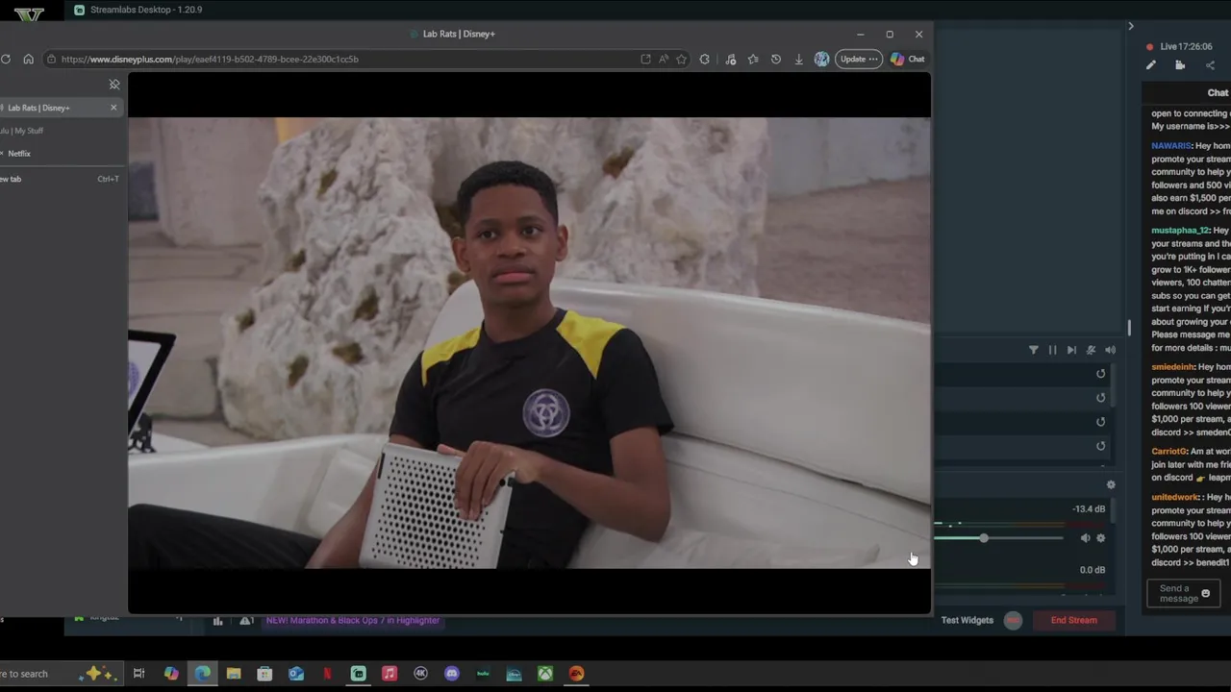Open the browser extensions icon

[x=705, y=59]
